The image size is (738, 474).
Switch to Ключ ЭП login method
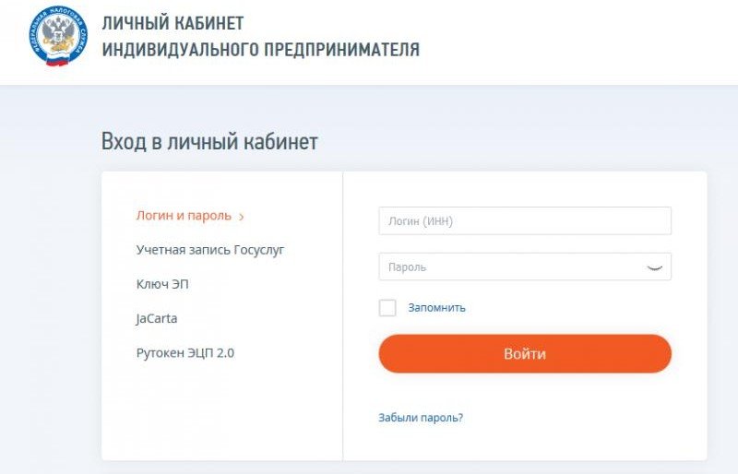pos(163,284)
